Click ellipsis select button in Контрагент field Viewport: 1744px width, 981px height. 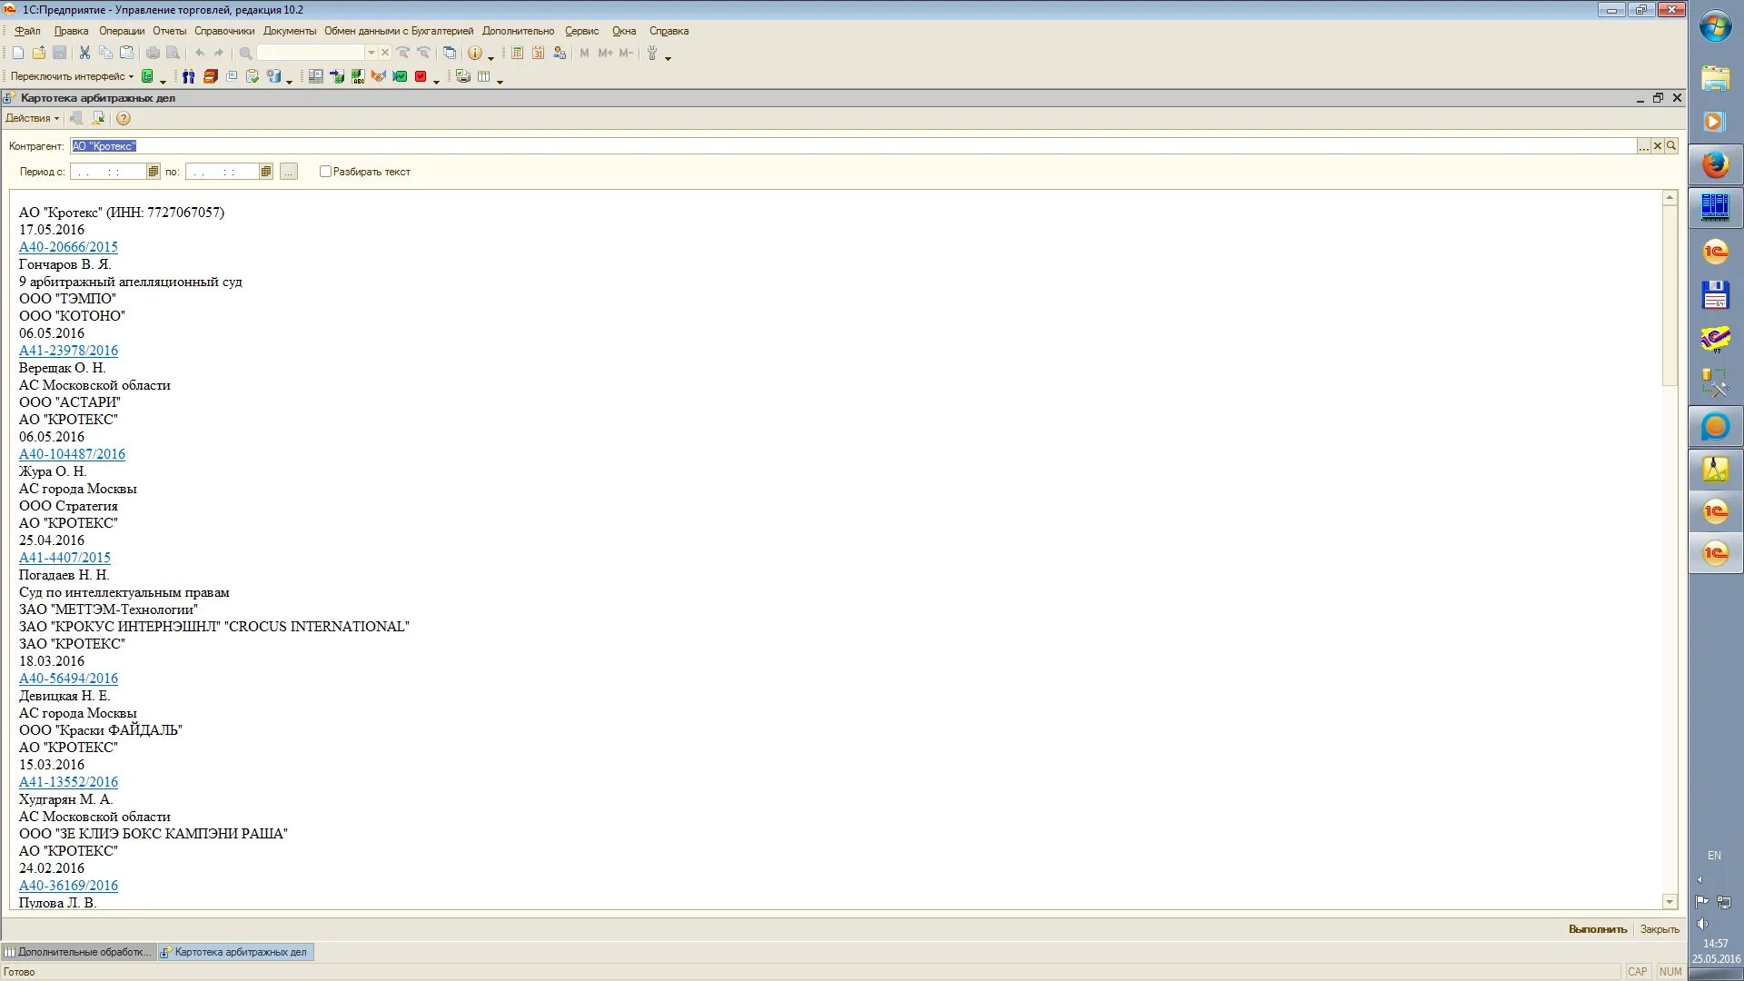[x=1644, y=145]
